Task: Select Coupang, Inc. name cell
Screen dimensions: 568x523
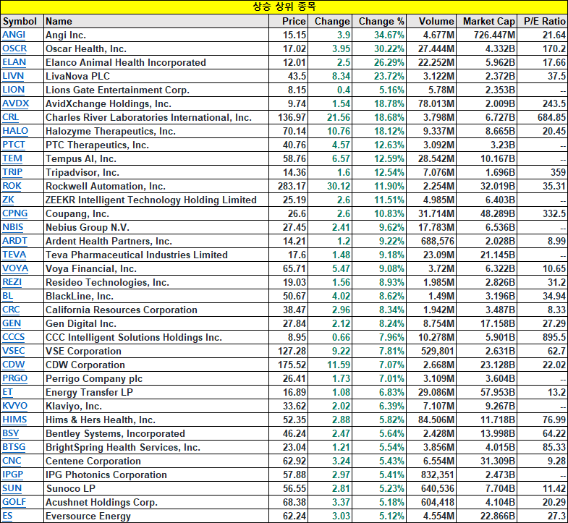Action: pyautogui.click(x=156, y=213)
